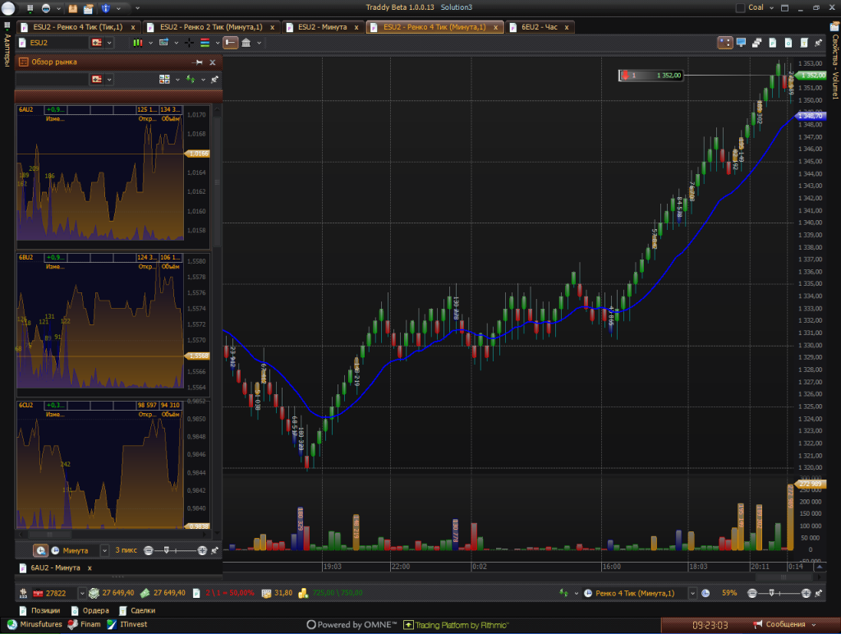
Task: Click the shield icon in top toolbar
Action: (106, 7)
